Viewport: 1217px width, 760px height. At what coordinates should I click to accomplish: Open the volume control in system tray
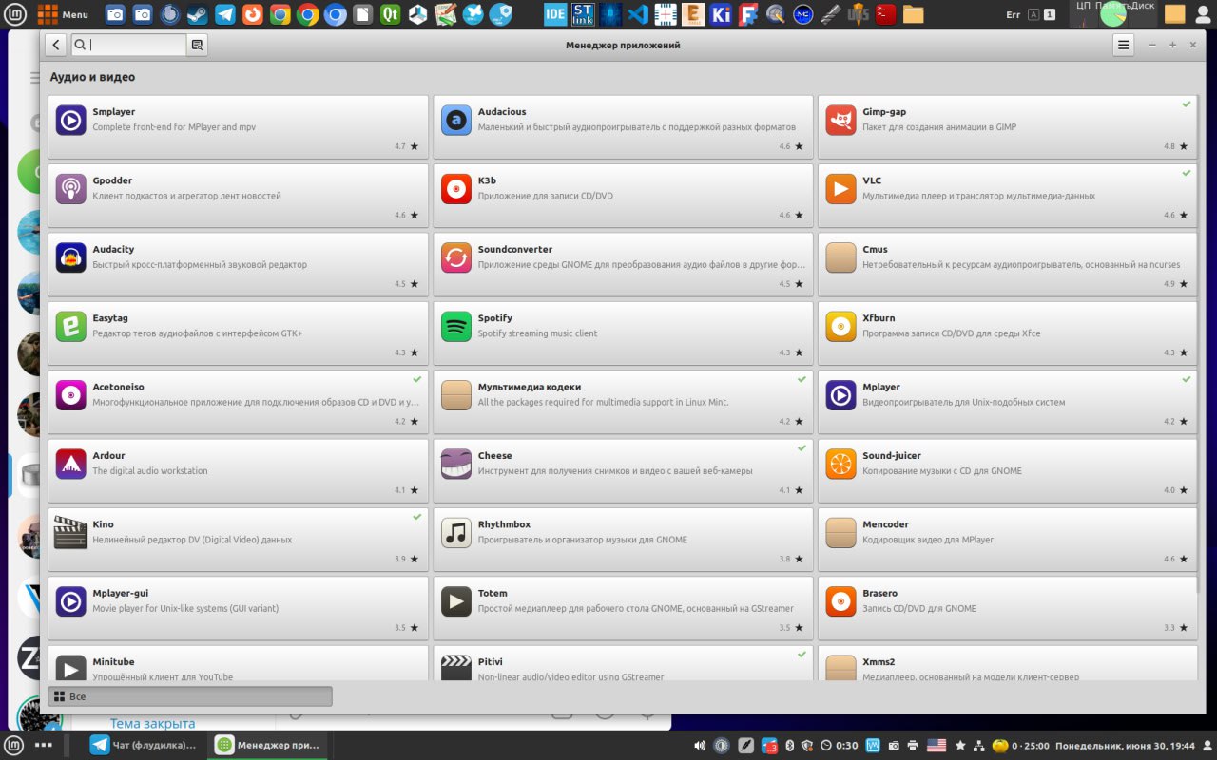(700, 746)
